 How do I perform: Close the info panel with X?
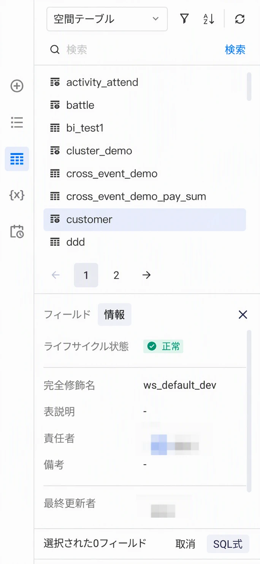(x=243, y=314)
